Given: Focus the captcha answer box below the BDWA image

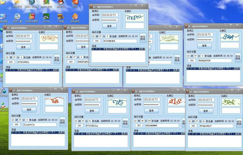Looking at the screenshot, I should (x=230, y=45).
